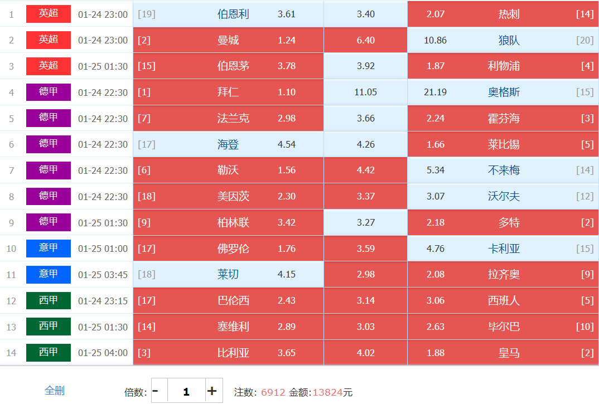Select 狼队 away win at 10.86
The image size is (599, 404).
pos(503,40)
